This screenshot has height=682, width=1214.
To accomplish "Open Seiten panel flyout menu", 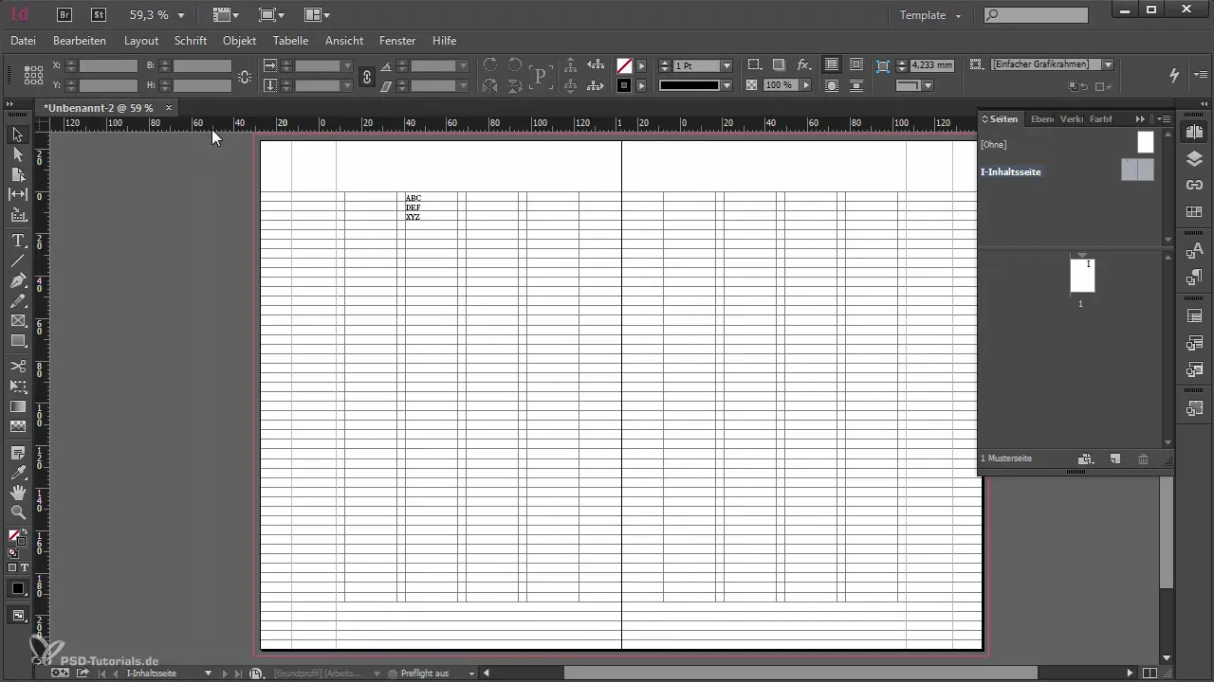I will [x=1165, y=118].
